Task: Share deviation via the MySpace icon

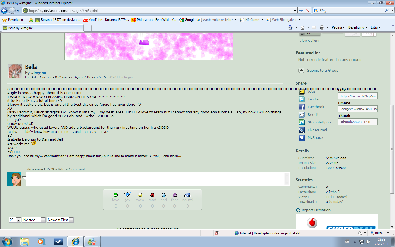Action: point(302,138)
